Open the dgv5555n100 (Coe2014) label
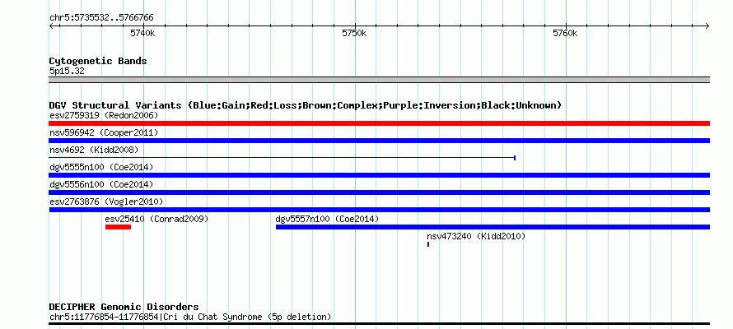The height and width of the screenshot is (329, 733). 101,167
